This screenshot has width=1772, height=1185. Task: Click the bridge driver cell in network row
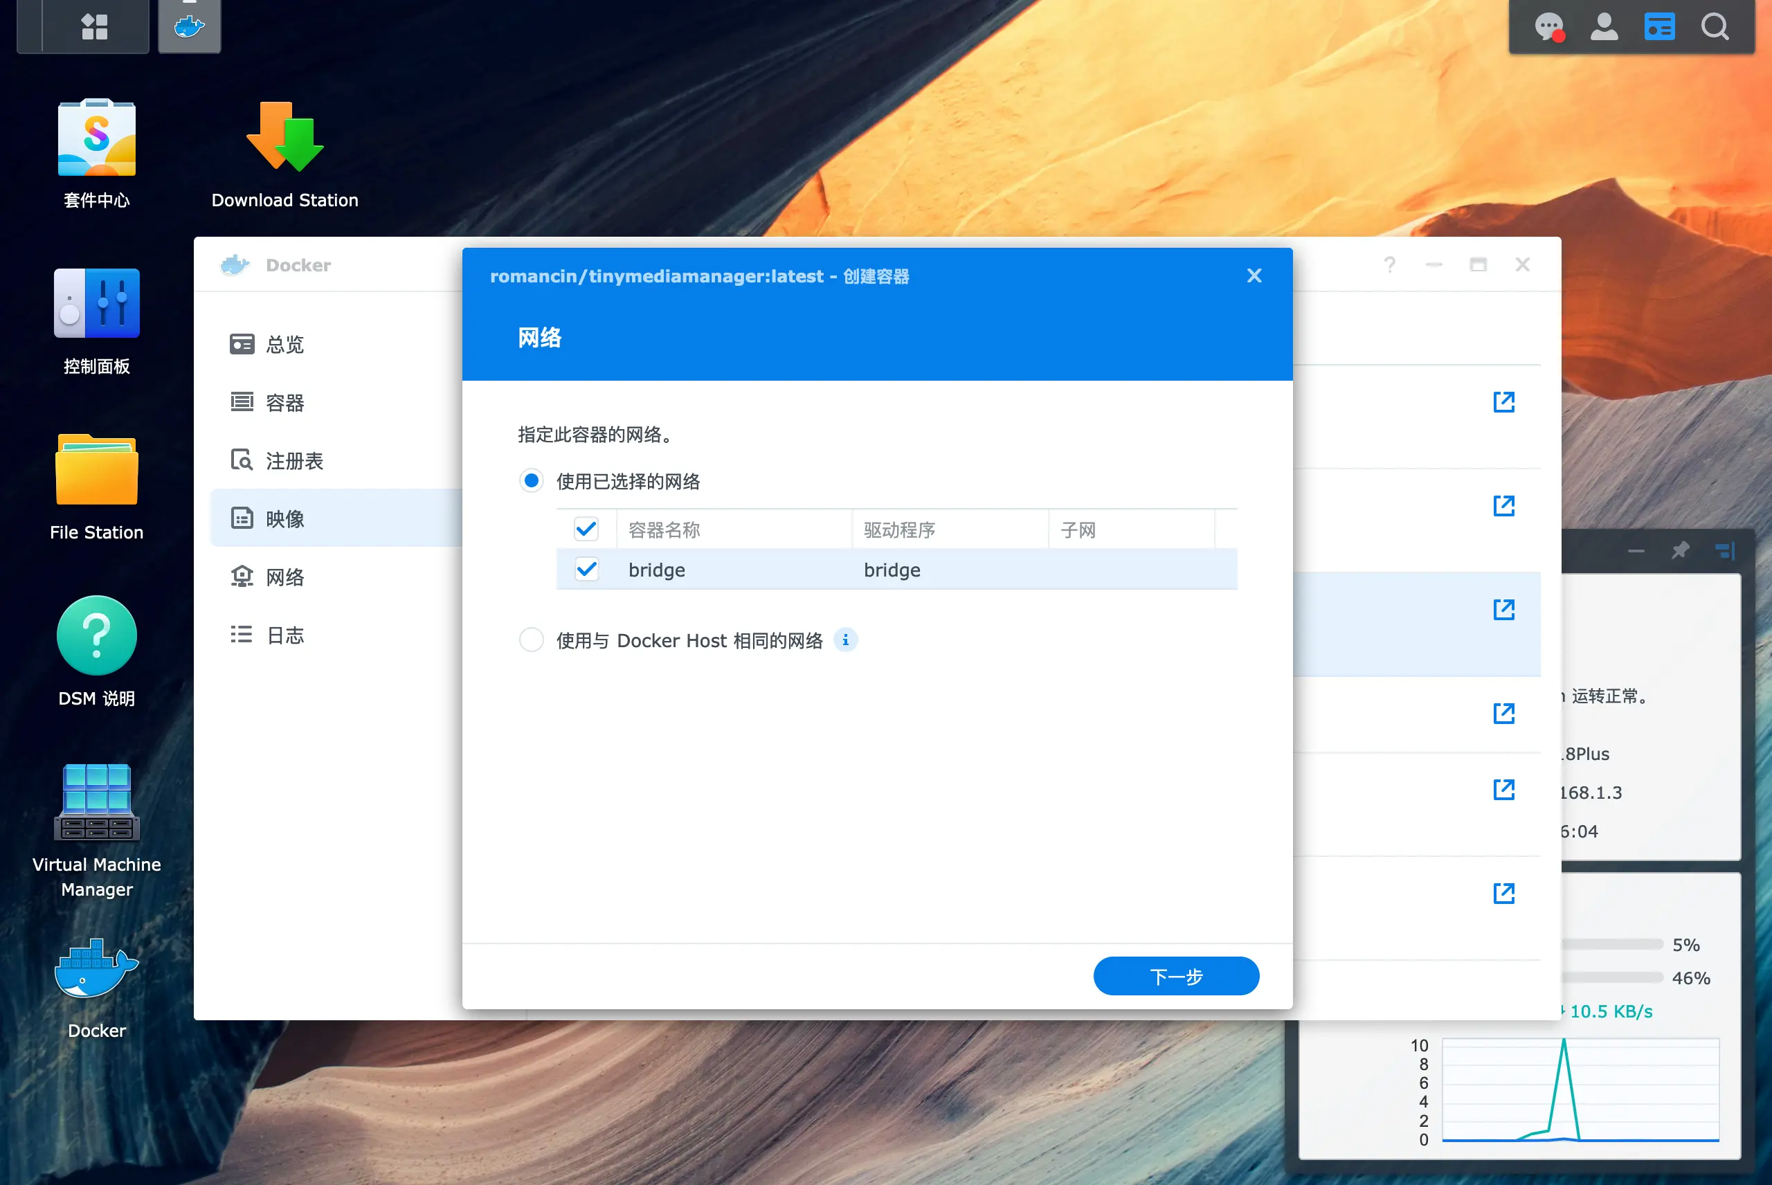(892, 570)
